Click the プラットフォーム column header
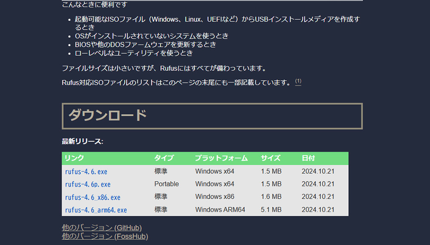Image resolution: width=430 pixels, height=245 pixels. 221,158
